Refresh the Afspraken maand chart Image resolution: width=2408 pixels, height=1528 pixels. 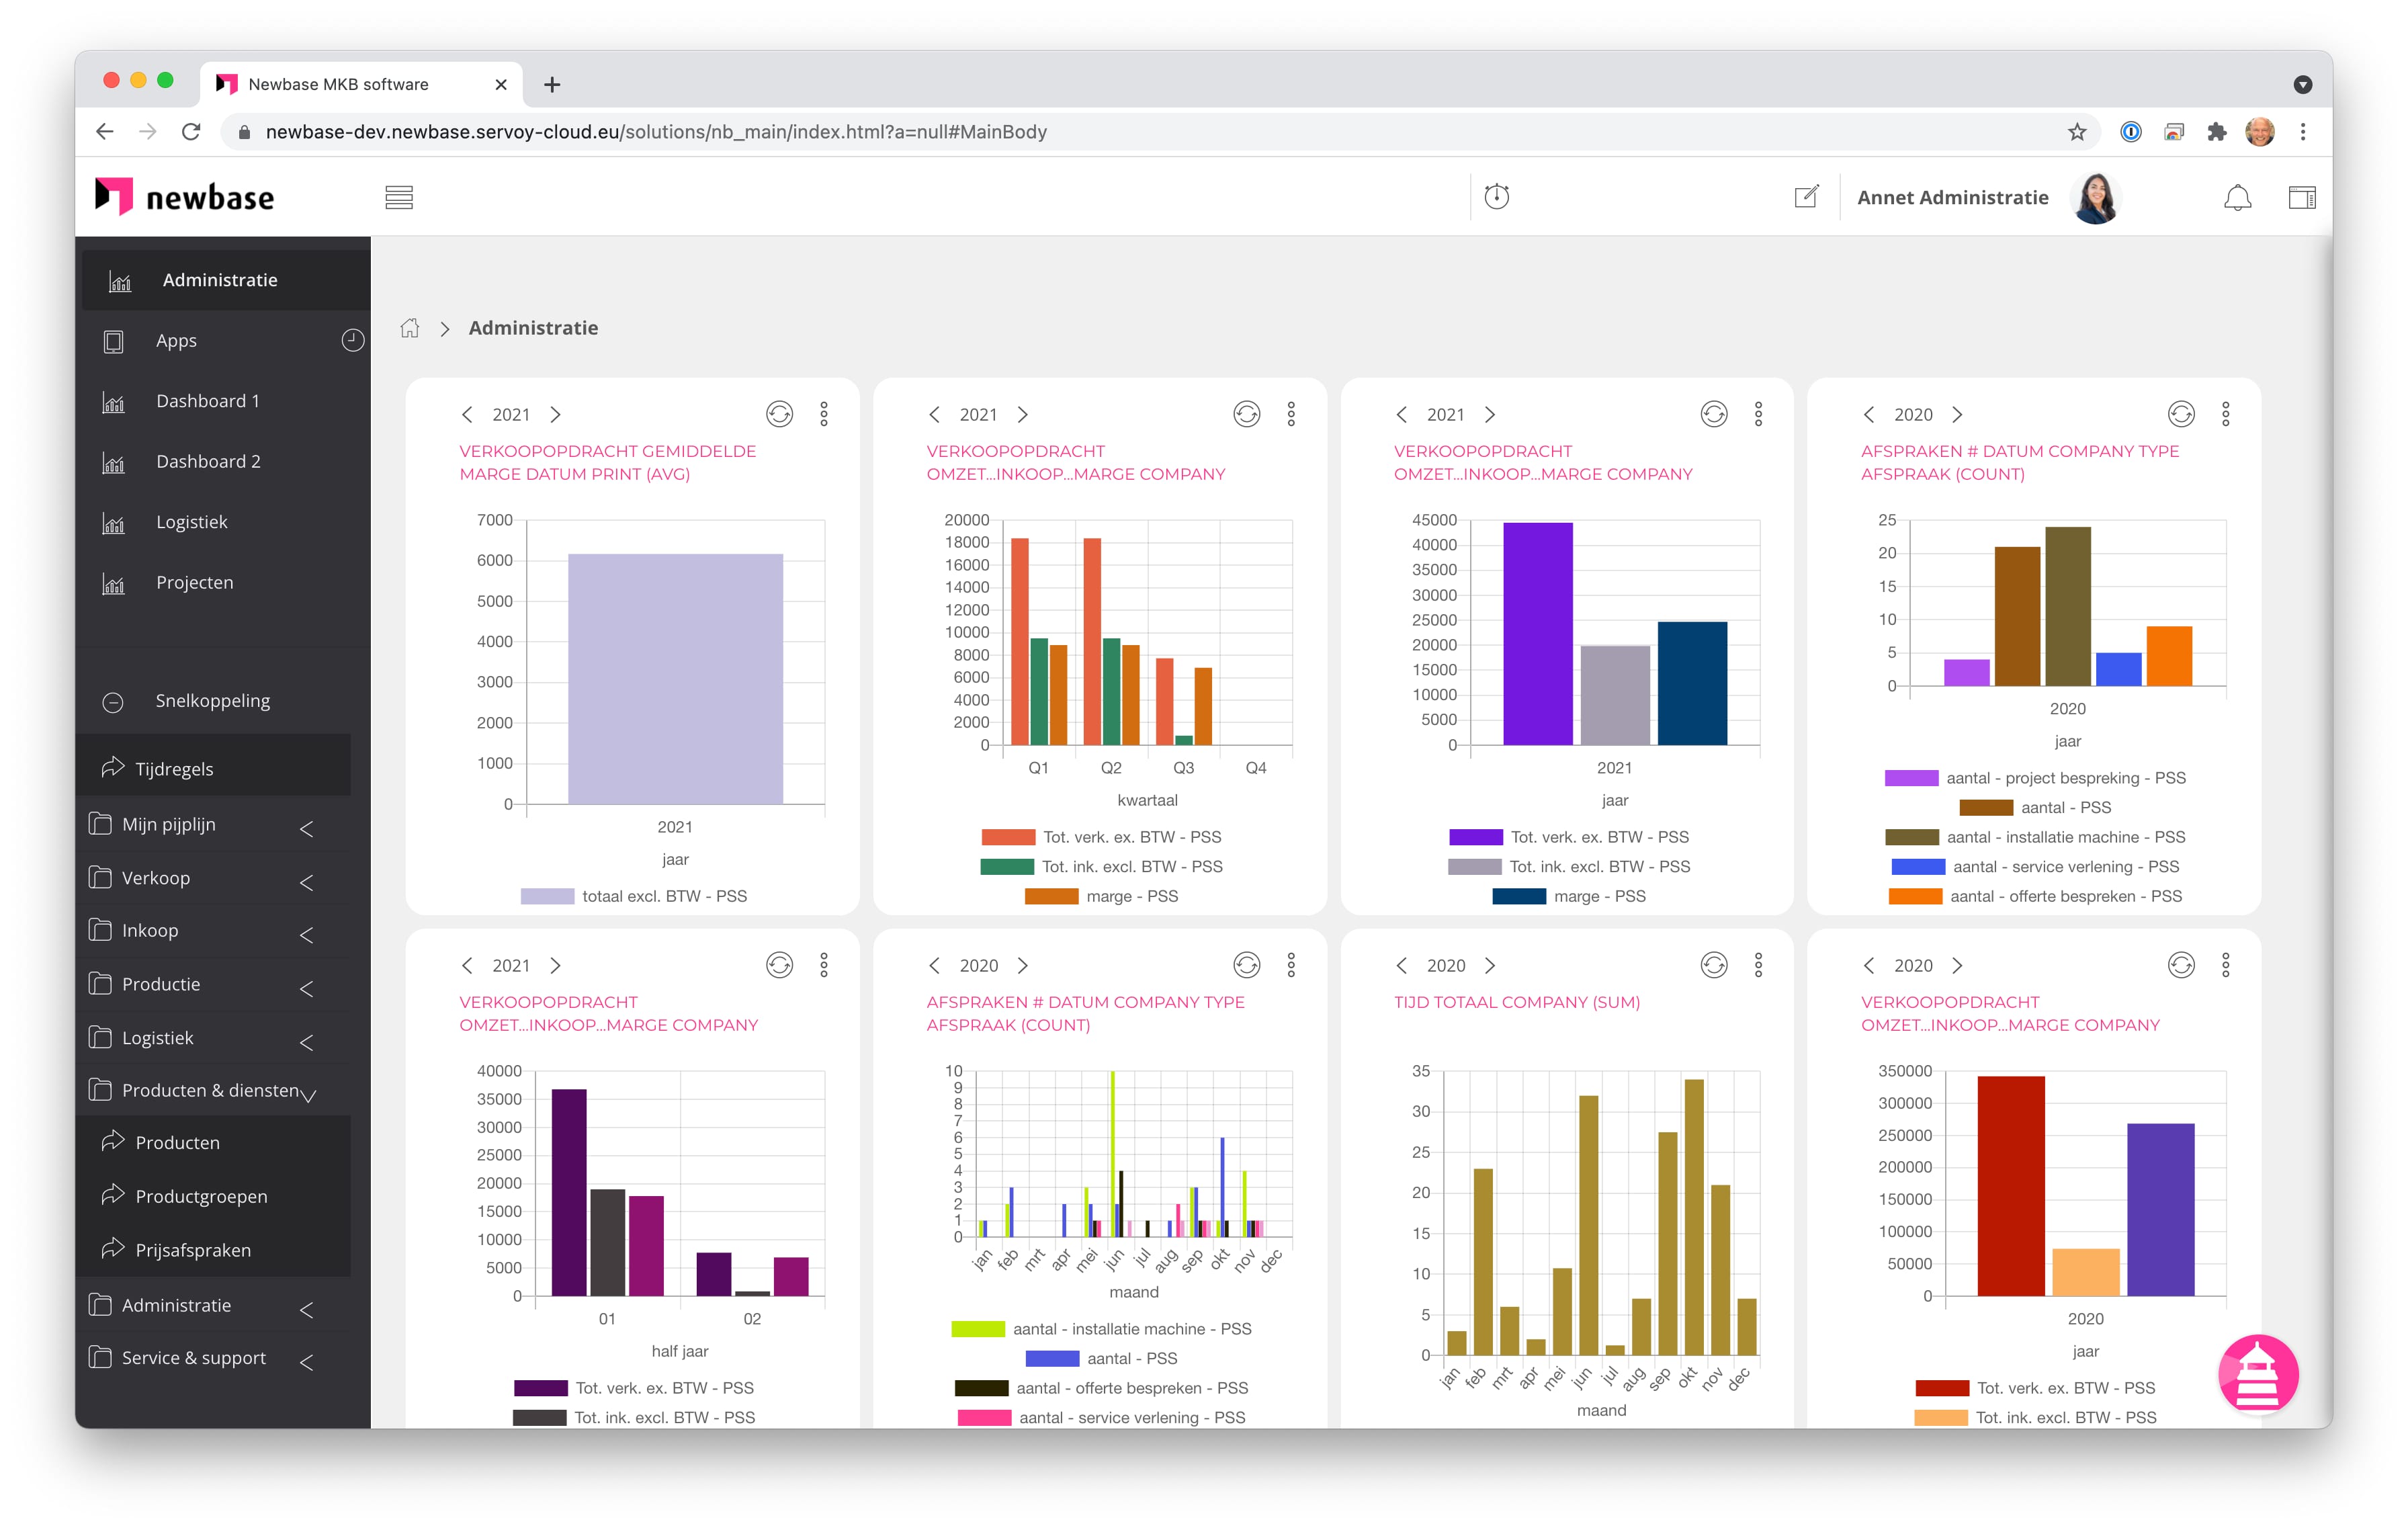coord(1246,965)
